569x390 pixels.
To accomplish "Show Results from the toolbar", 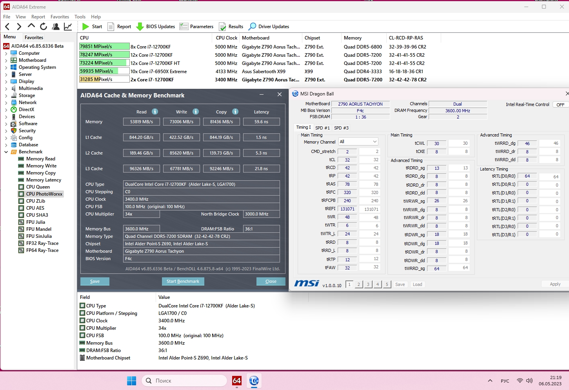I will (x=231, y=27).
